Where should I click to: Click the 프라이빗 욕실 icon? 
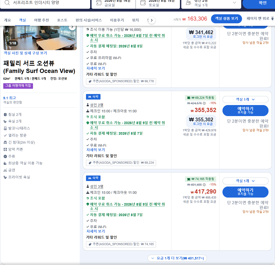pos(5,177)
